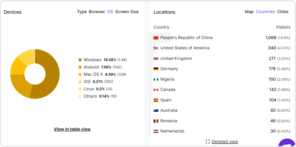Click the Windows legend color dot
Image resolution: width=296 pixels, height=147 pixels.
[x=80, y=60]
